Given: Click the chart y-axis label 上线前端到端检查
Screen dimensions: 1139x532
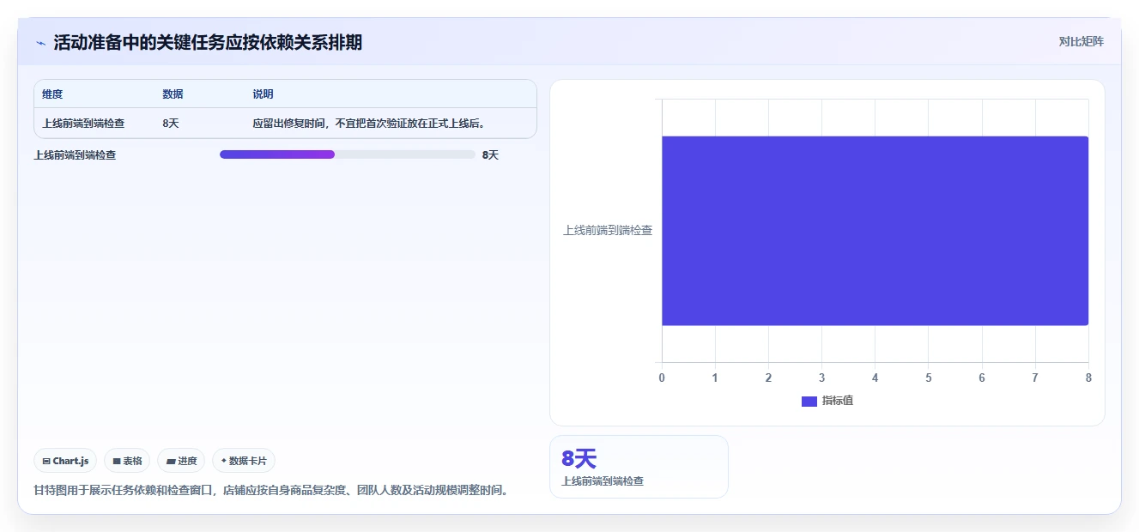Looking at the screenshot, I should click(x=608, y=231).
